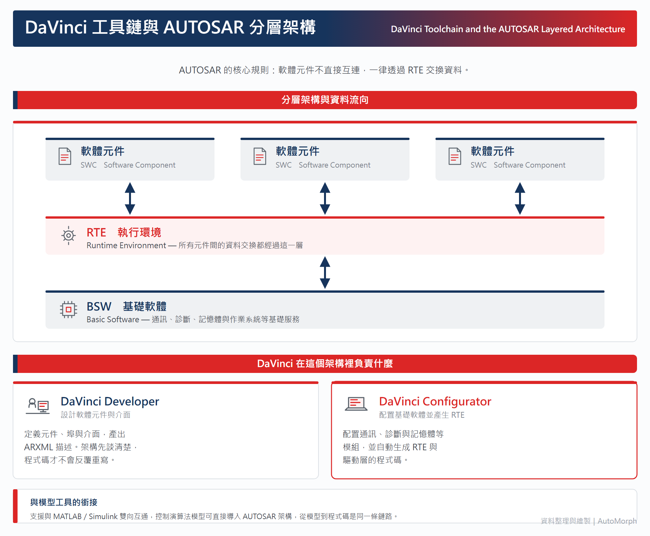Click the DaVinci Developer title

pos(110,402)
